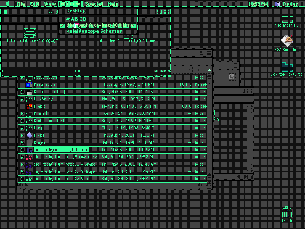Sort the list by the Size column
Image resolution: width=305 pixels, height=229 pixels.
click(x=186, y=69)
